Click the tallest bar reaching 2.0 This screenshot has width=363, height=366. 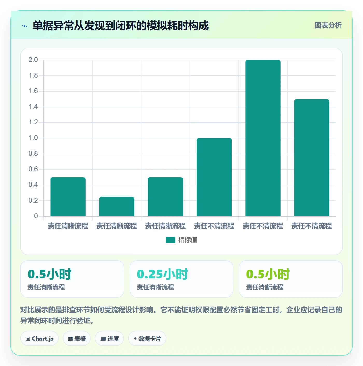[263, 138]
